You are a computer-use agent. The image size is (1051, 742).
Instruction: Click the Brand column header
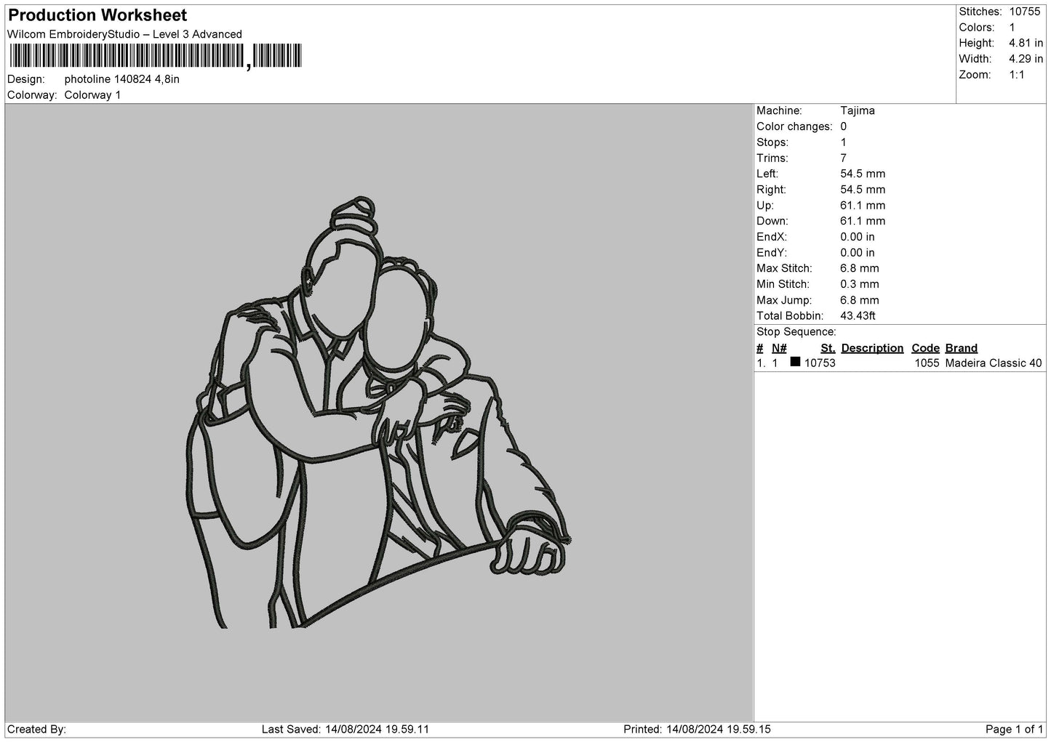click(x=962, y=348)
